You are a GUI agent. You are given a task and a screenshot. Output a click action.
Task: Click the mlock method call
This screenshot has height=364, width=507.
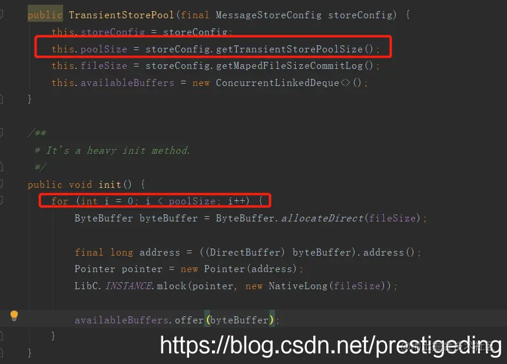[172, 286]
